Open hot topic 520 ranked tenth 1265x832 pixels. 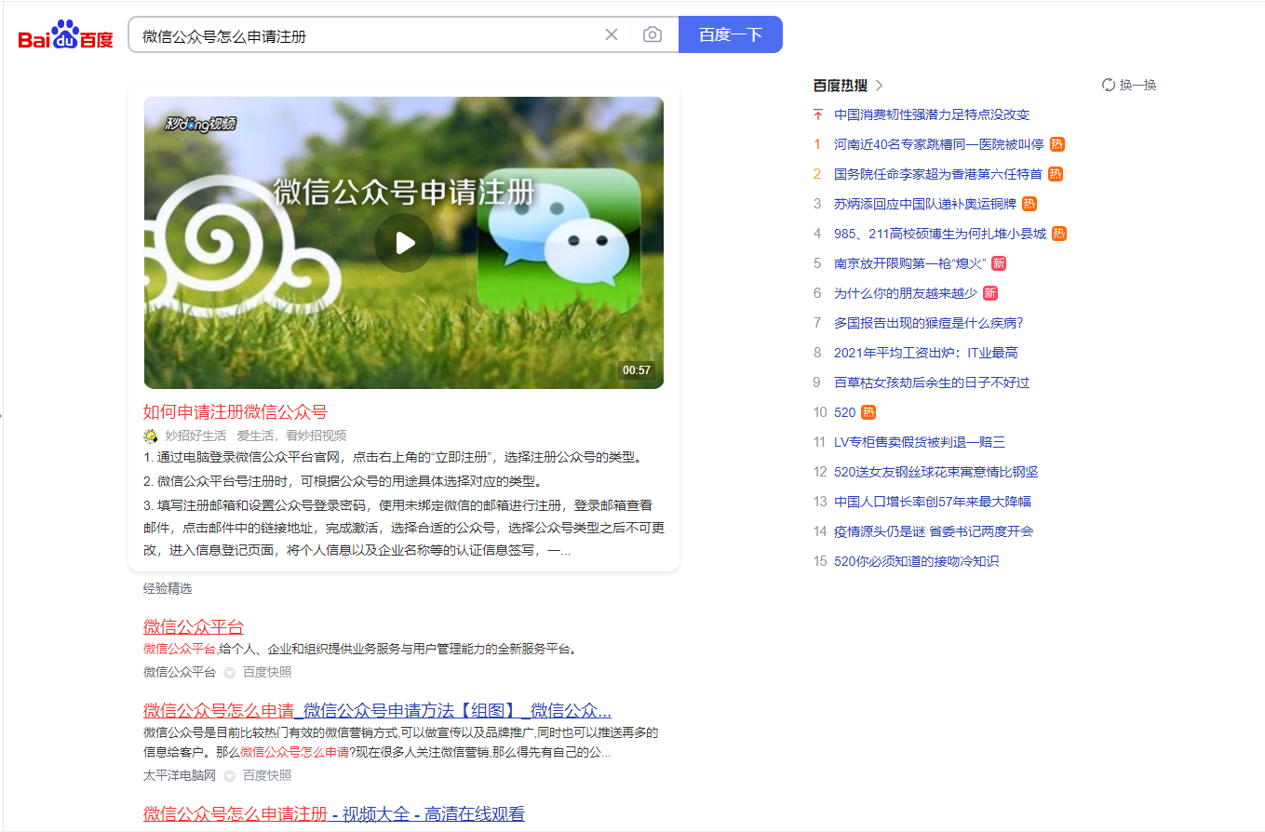844,412
